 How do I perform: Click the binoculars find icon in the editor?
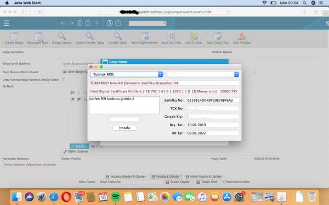pyautogui.click(x=72, y=92)
